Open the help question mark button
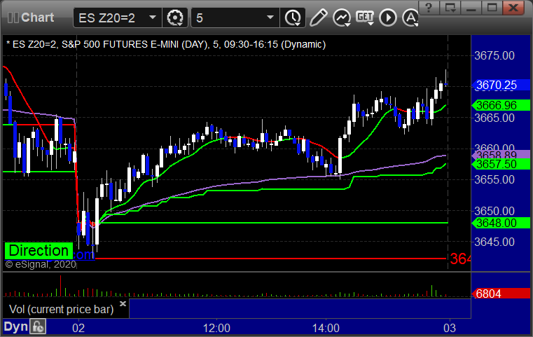 429,8
